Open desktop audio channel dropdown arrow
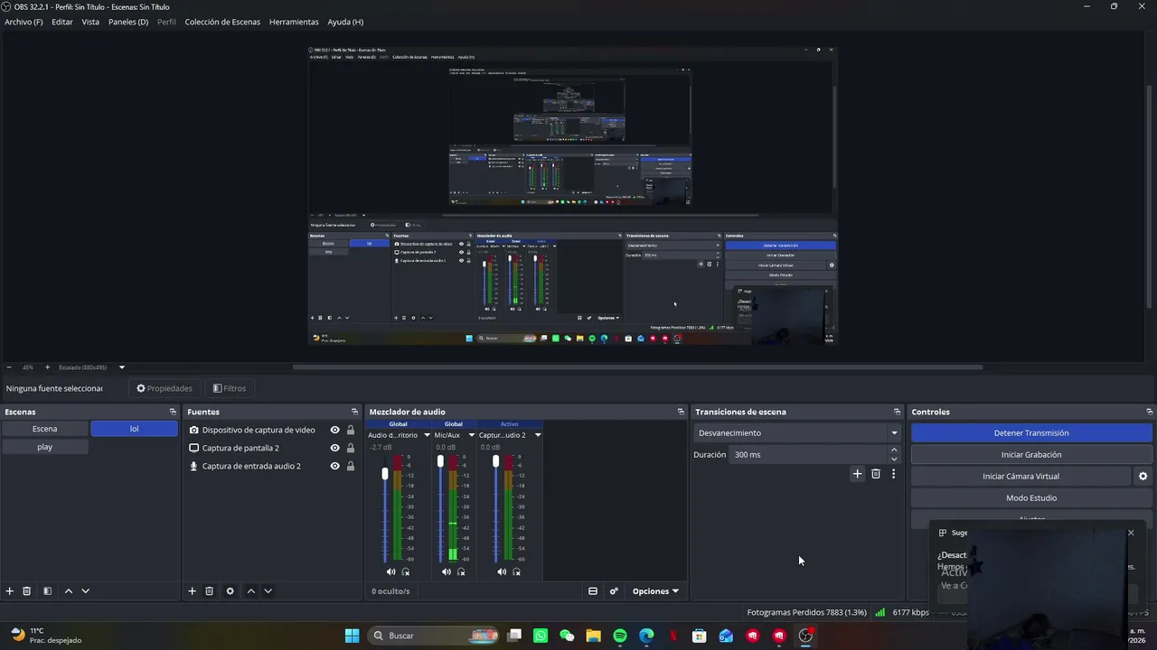Screen dimensions: 1157x650 pyautogui.click(x=427, y=435)
